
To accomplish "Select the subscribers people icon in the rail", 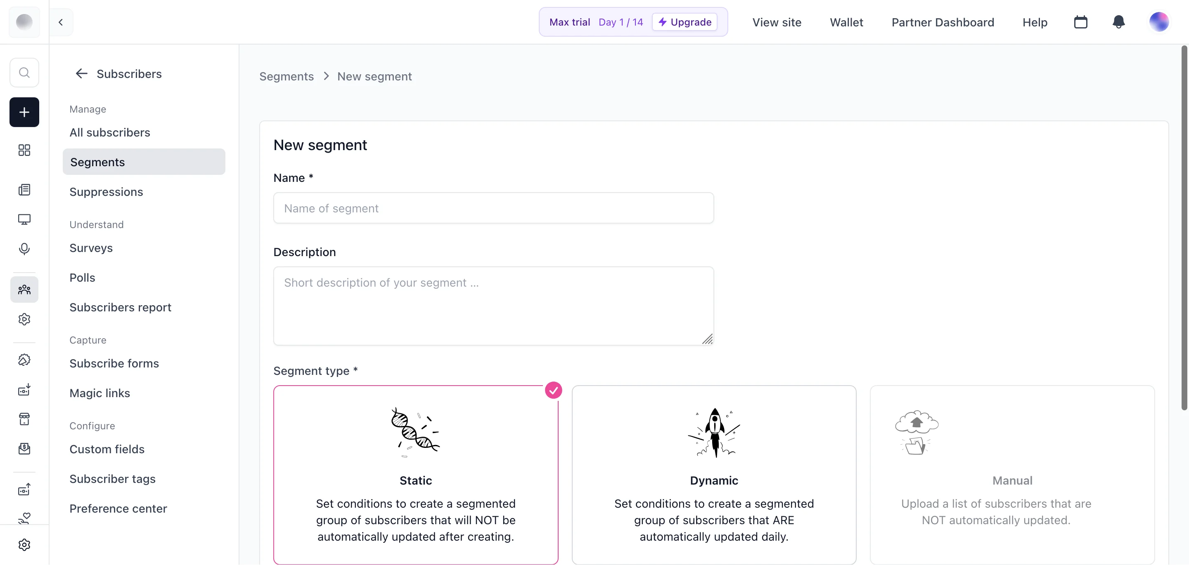I will [24, 290].
